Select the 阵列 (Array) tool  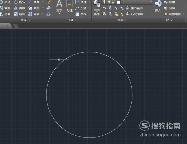(34, 14)
